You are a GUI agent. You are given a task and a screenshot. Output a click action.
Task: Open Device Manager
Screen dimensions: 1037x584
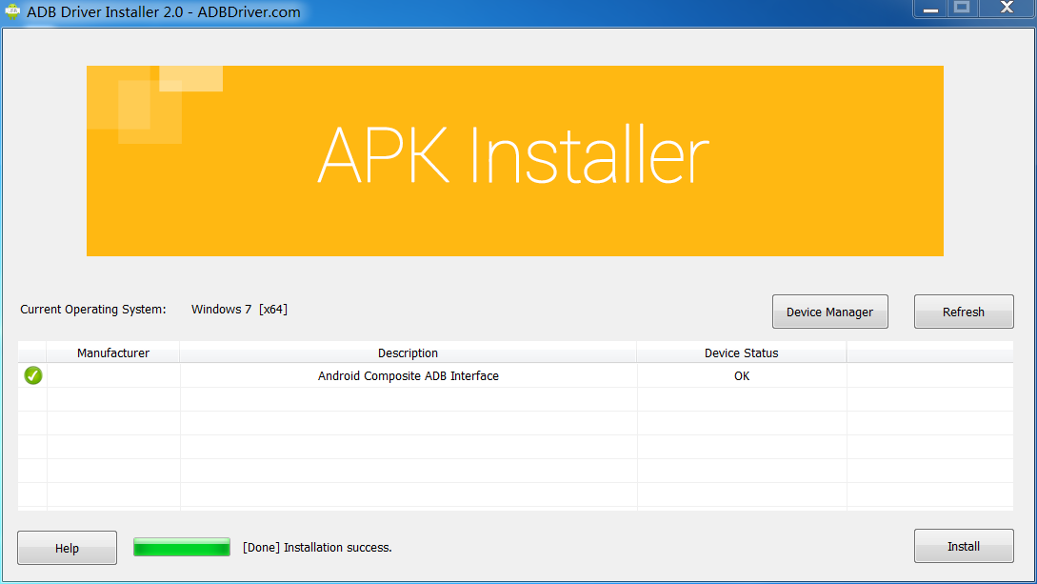829,312
